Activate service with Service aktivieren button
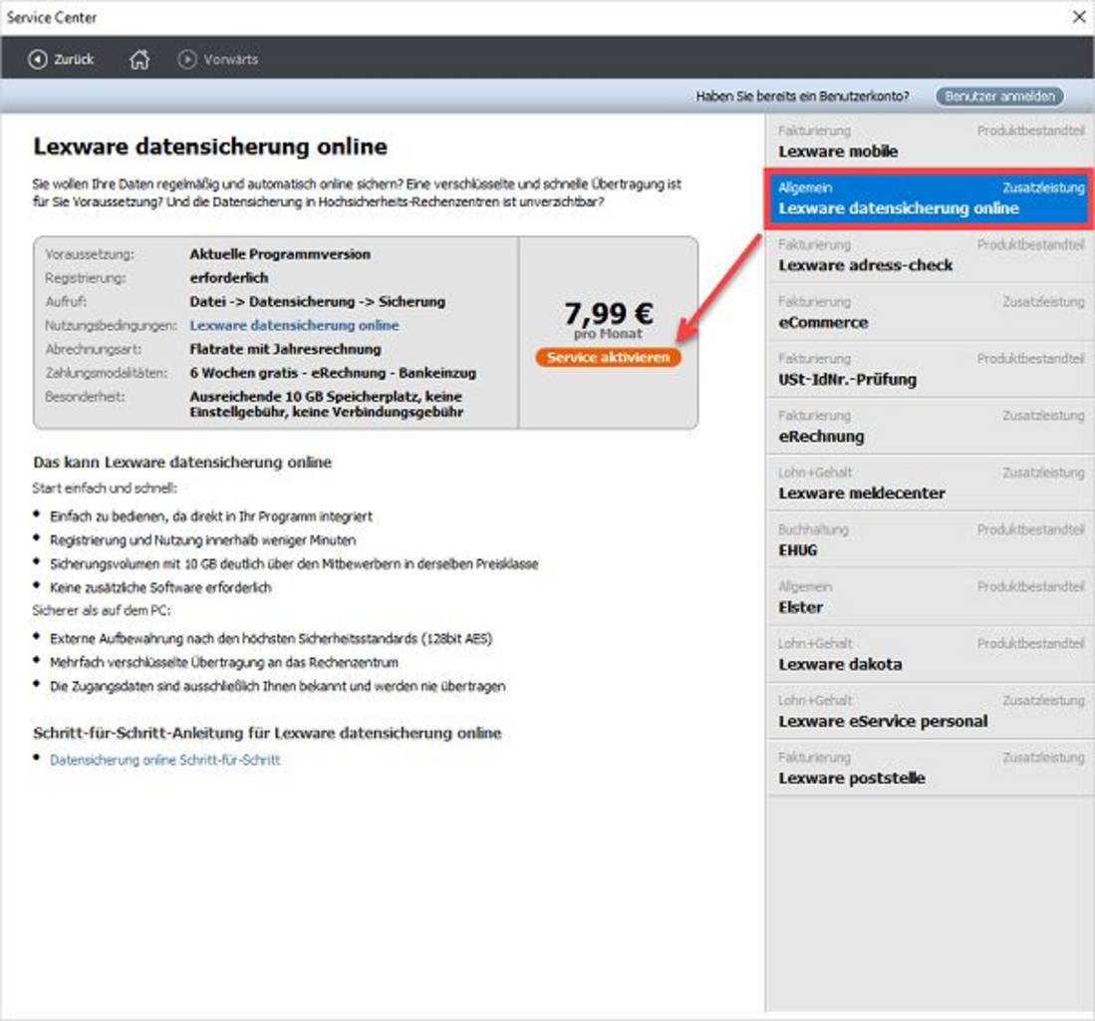Screen dimensions: 1095x1021 (x=608, y=357)
